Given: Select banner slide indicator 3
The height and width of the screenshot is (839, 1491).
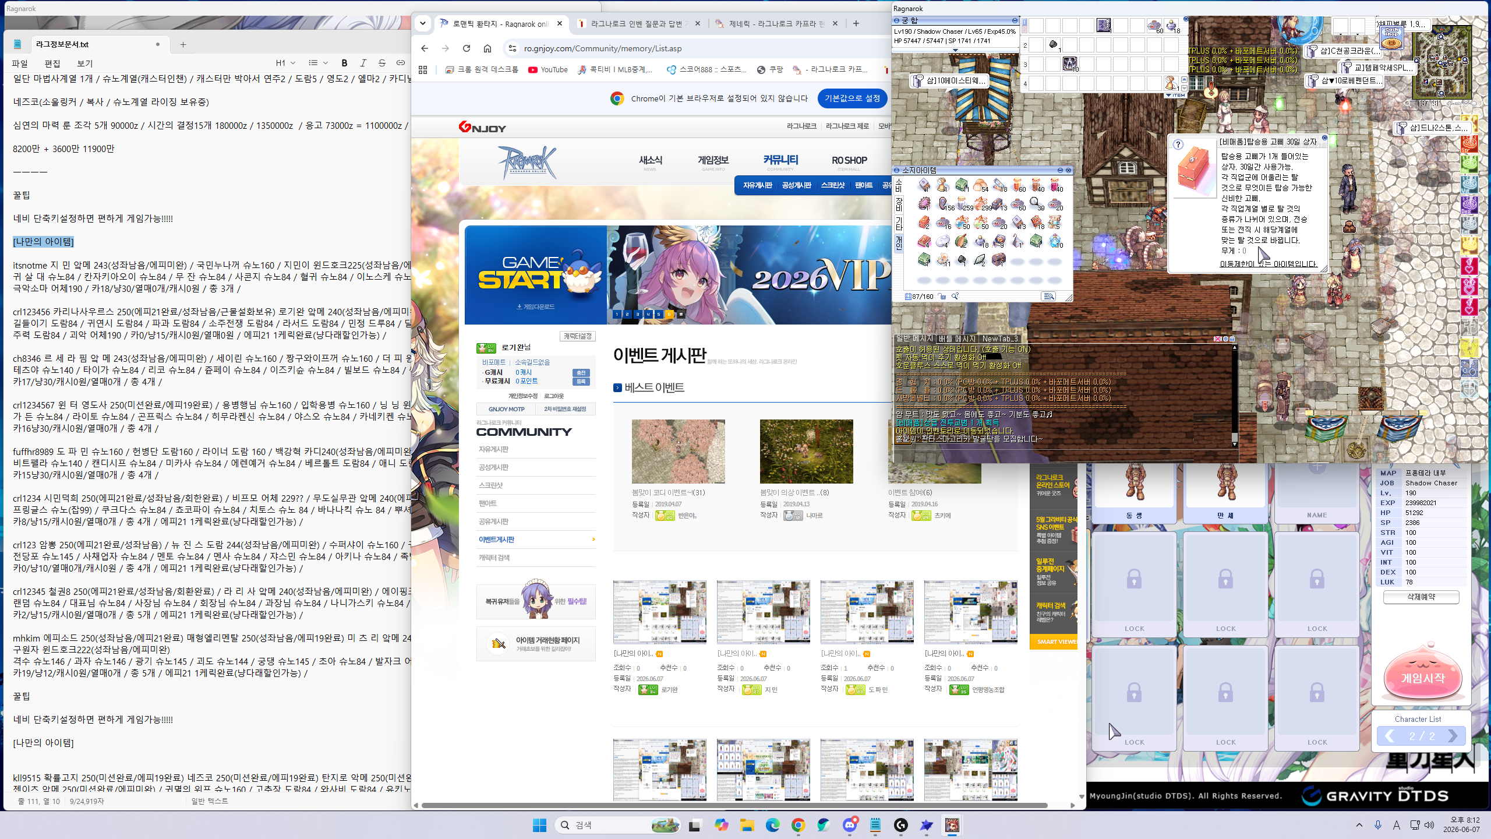Looking at the screenshot, I should click(x=638, y=314).
